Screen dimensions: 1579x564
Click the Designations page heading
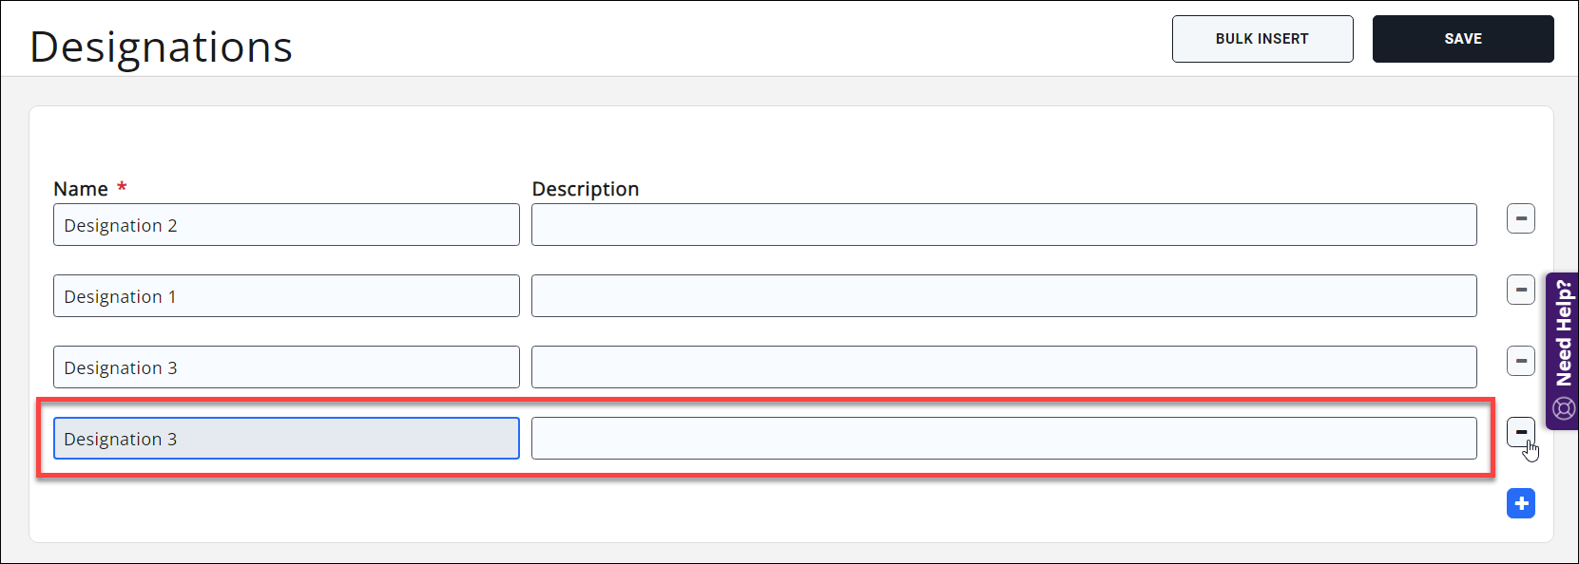pyautogui.click(x=161, y=47)
